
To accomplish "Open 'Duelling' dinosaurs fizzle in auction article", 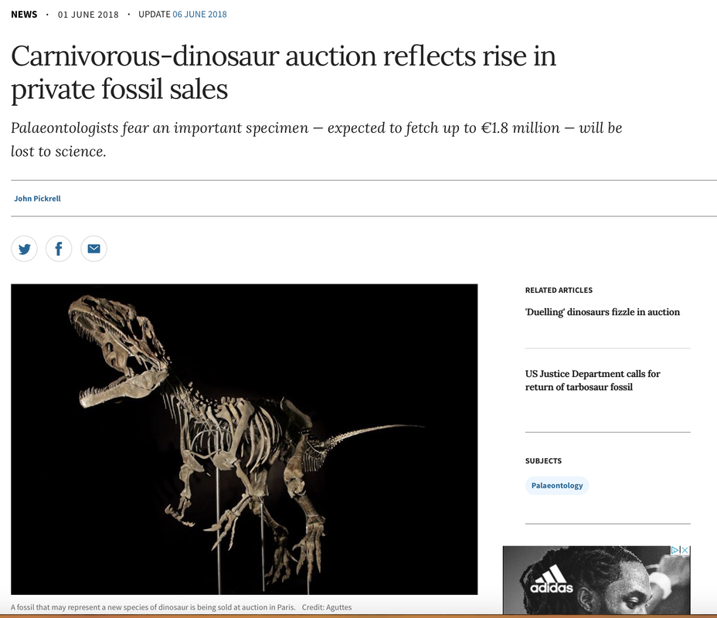I will (602, 312).
